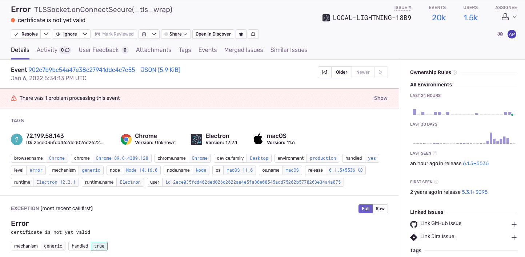This screenshot has width=525, height=257.
Task: Open the JSON (5.9 KiB) event payload
Action: tap(160, 70)
